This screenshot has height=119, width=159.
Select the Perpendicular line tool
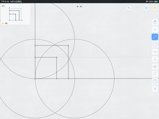[155, 59]
